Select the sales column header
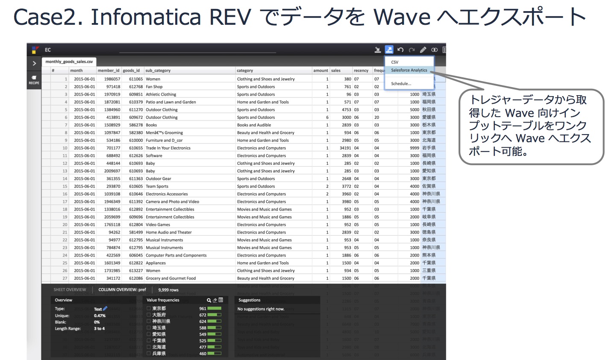The height and width of the screenshot is (360, 615). point(341,70)
